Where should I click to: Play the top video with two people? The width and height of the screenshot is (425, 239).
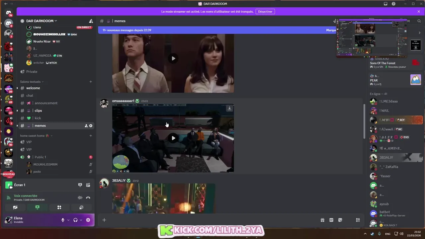(173, 58)
